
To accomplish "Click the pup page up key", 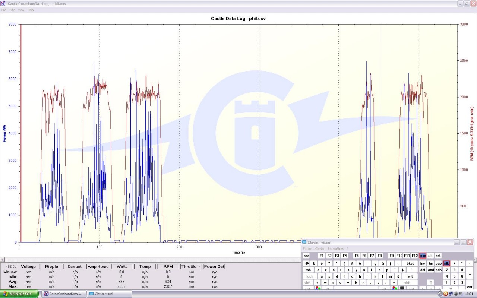I will [438, 264].
